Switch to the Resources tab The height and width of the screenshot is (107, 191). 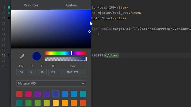[x=31, y=5]
